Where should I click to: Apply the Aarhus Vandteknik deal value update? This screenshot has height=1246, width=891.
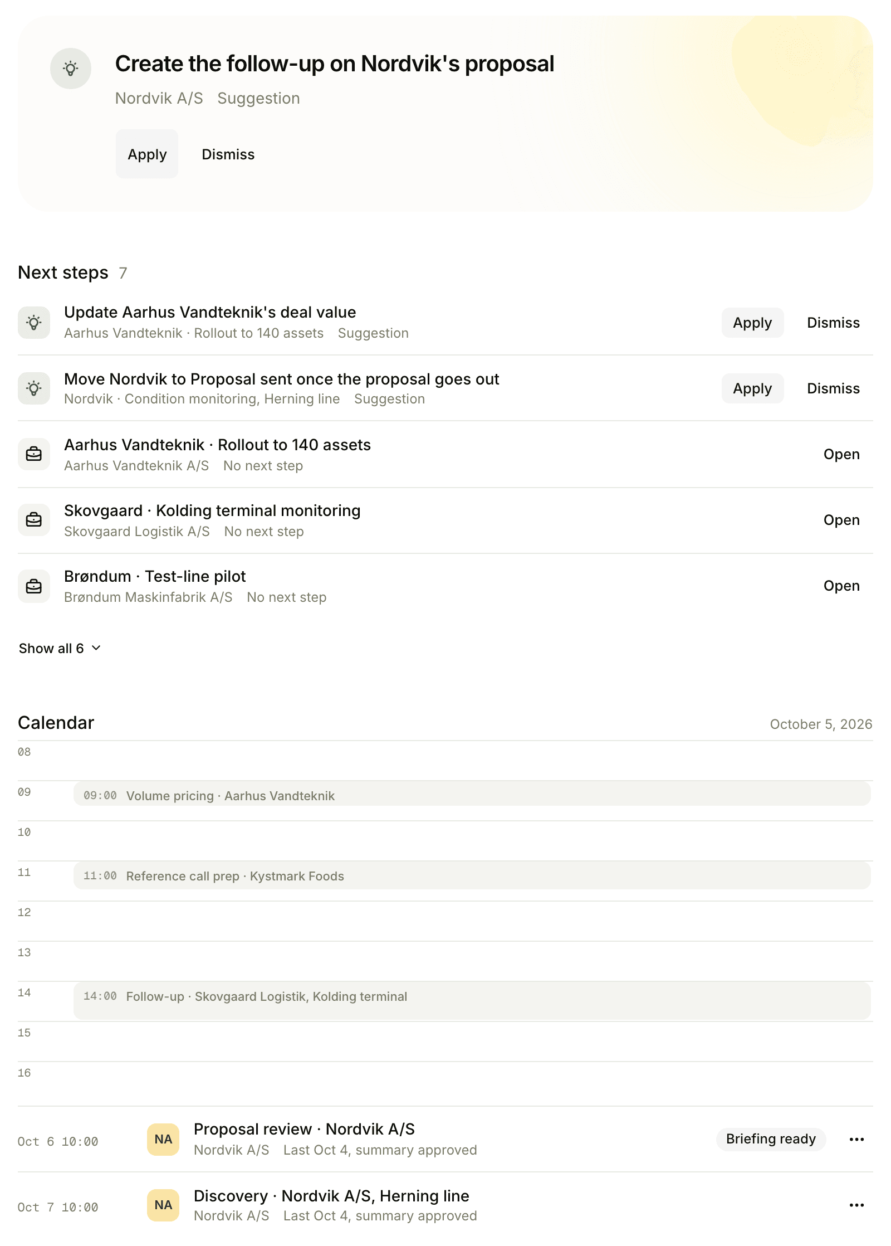click(x=752, y=323)
